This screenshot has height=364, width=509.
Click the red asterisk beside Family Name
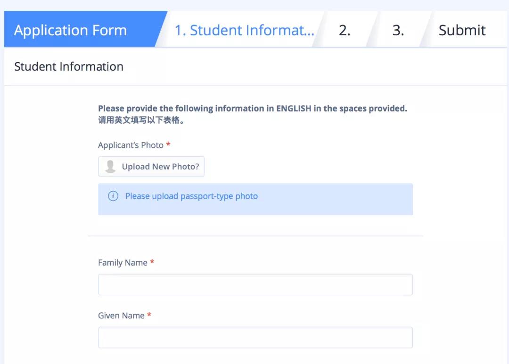[x=152, y=262]
